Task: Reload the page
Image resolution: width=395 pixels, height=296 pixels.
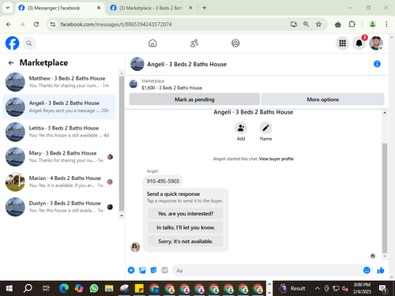Action: coord(36,24)
